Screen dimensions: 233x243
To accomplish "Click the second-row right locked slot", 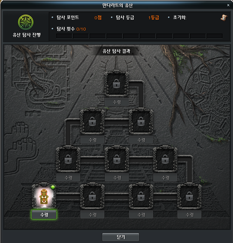I will pyautogui.click(x=141, y=122).
